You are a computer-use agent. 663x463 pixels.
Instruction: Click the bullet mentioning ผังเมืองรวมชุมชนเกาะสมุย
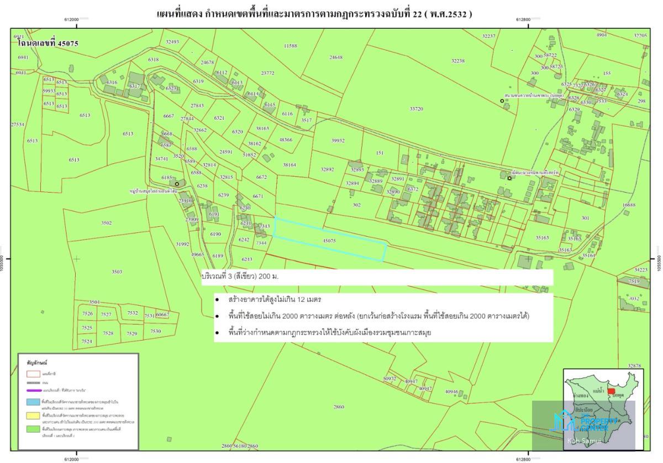(x=329, y=333)
